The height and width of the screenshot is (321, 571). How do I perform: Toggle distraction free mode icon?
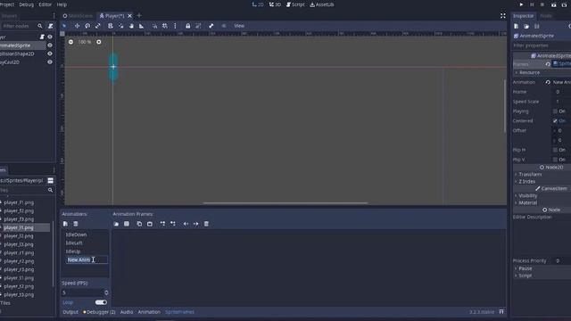click(502, 16)
